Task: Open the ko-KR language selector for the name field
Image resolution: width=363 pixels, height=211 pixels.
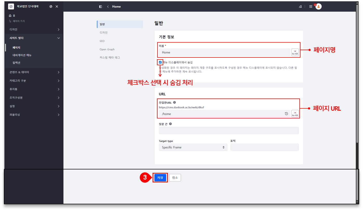Action: tap(295, 52)
